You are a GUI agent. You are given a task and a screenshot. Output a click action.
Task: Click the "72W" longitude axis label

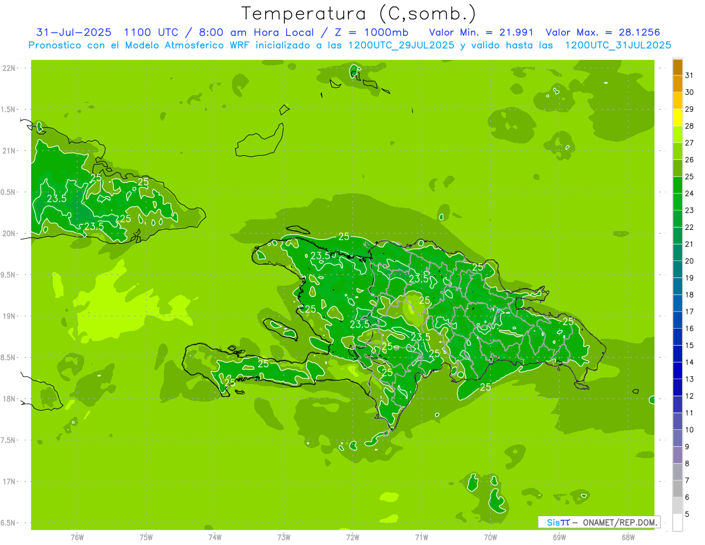pos(352,537)
